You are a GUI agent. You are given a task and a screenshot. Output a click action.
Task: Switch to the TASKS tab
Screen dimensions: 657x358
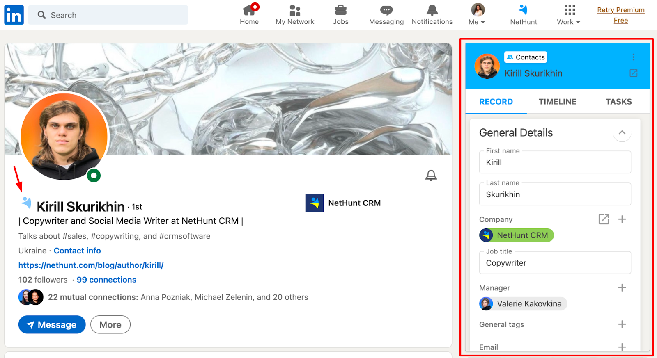coord(618,102)
